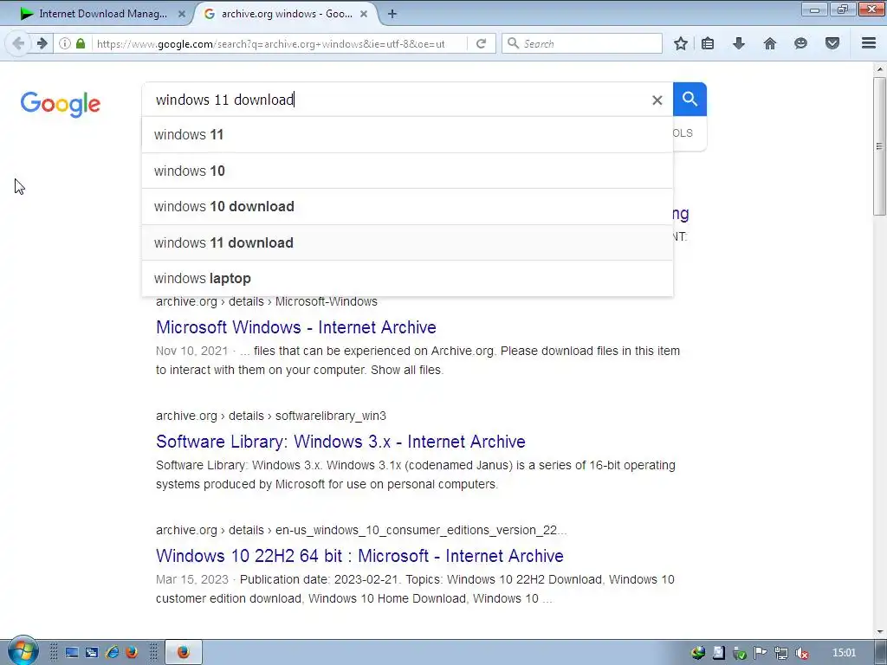
Task: Click the 15:01 taskbar clock
Action: [x=844, y=653]
